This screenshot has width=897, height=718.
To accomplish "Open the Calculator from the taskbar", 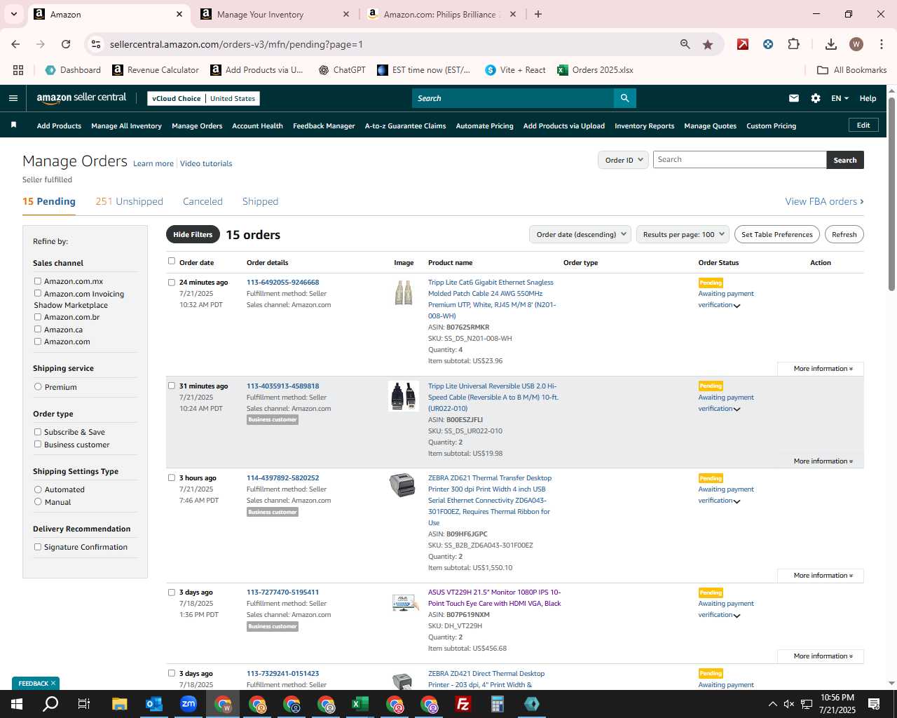I will click(x=497, y=704).
